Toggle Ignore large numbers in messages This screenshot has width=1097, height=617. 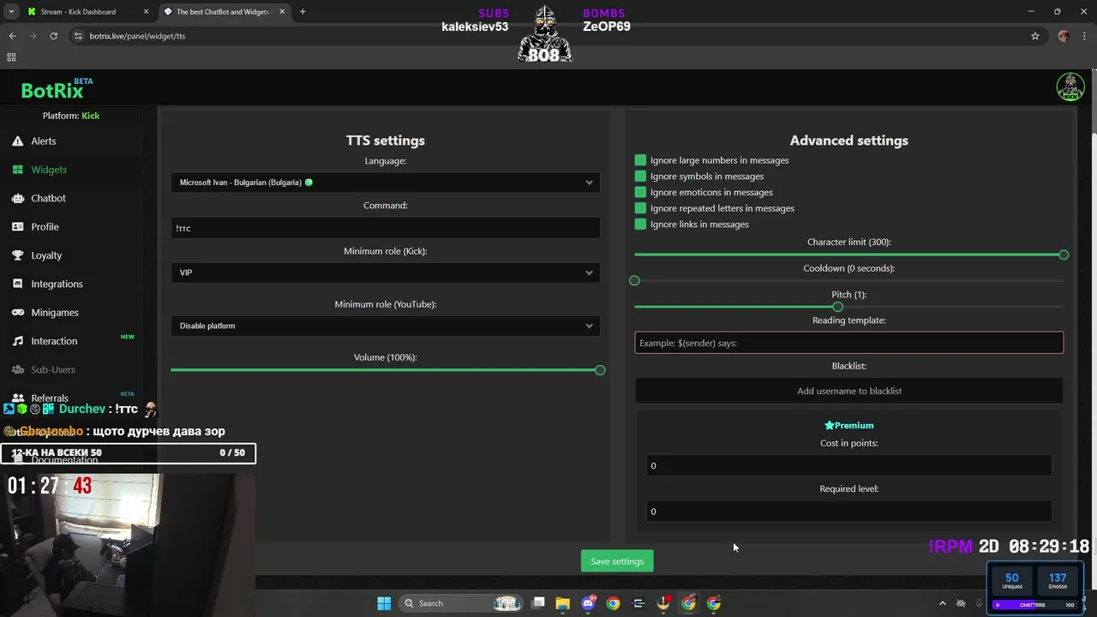click(x=640, y=160)
